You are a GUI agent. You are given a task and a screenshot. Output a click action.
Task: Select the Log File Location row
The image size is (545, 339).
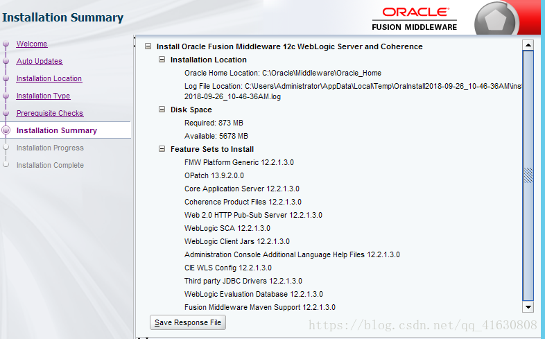coord(353,92)
